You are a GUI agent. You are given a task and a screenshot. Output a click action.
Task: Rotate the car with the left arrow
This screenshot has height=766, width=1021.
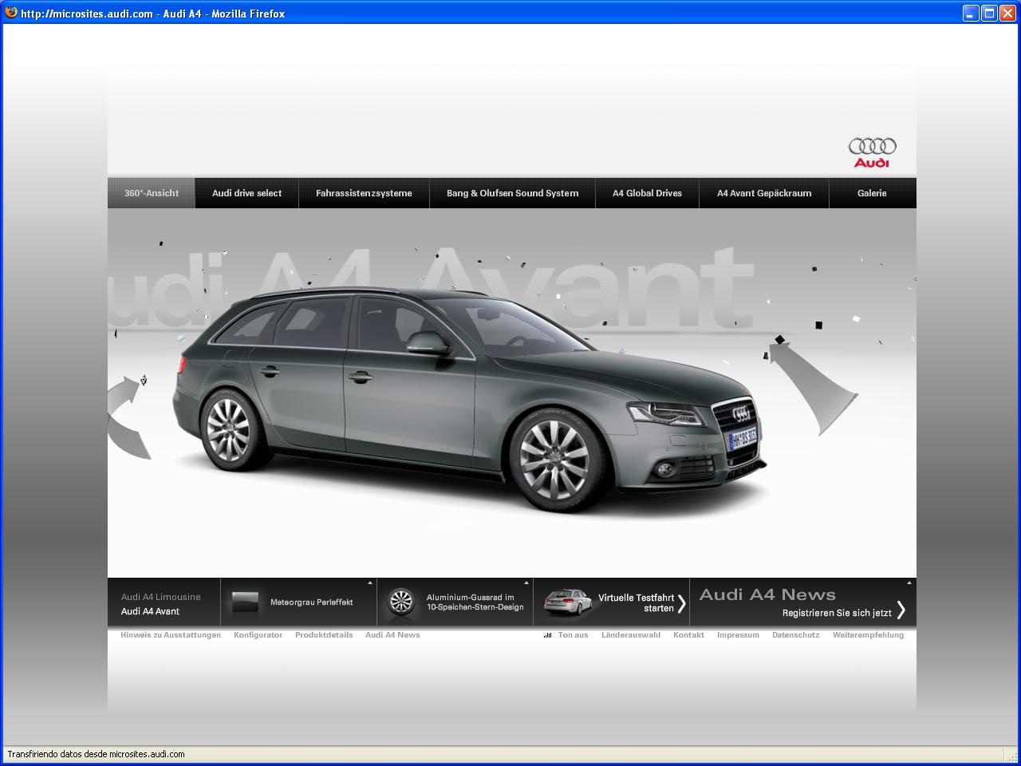tap(126, 417)
